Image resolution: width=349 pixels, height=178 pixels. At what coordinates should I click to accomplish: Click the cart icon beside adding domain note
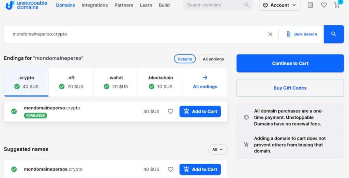tap(246, 145)
